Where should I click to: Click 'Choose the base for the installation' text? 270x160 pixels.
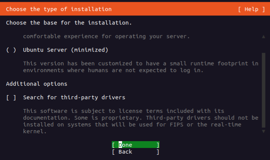(x=69, y=23)
